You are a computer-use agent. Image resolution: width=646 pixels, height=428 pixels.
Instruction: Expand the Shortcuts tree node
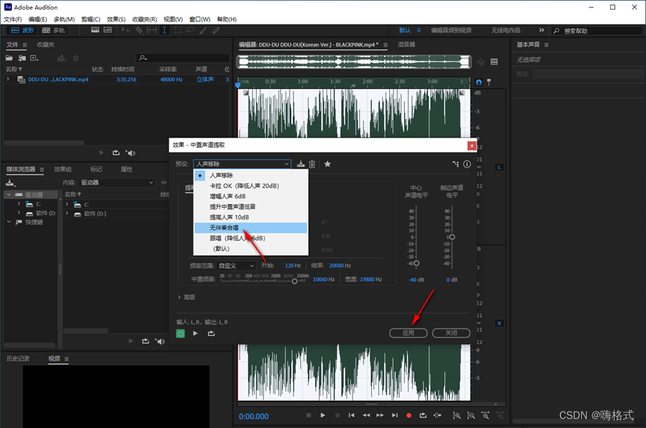coord(9,222)
